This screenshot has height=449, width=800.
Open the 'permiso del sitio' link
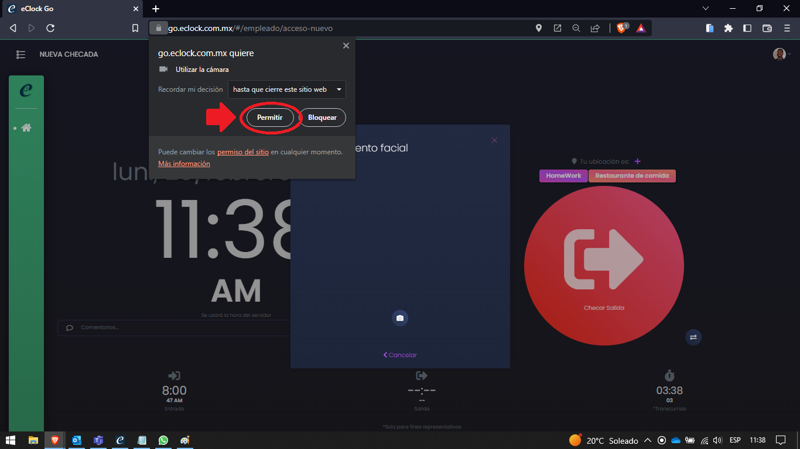(243, 152)
